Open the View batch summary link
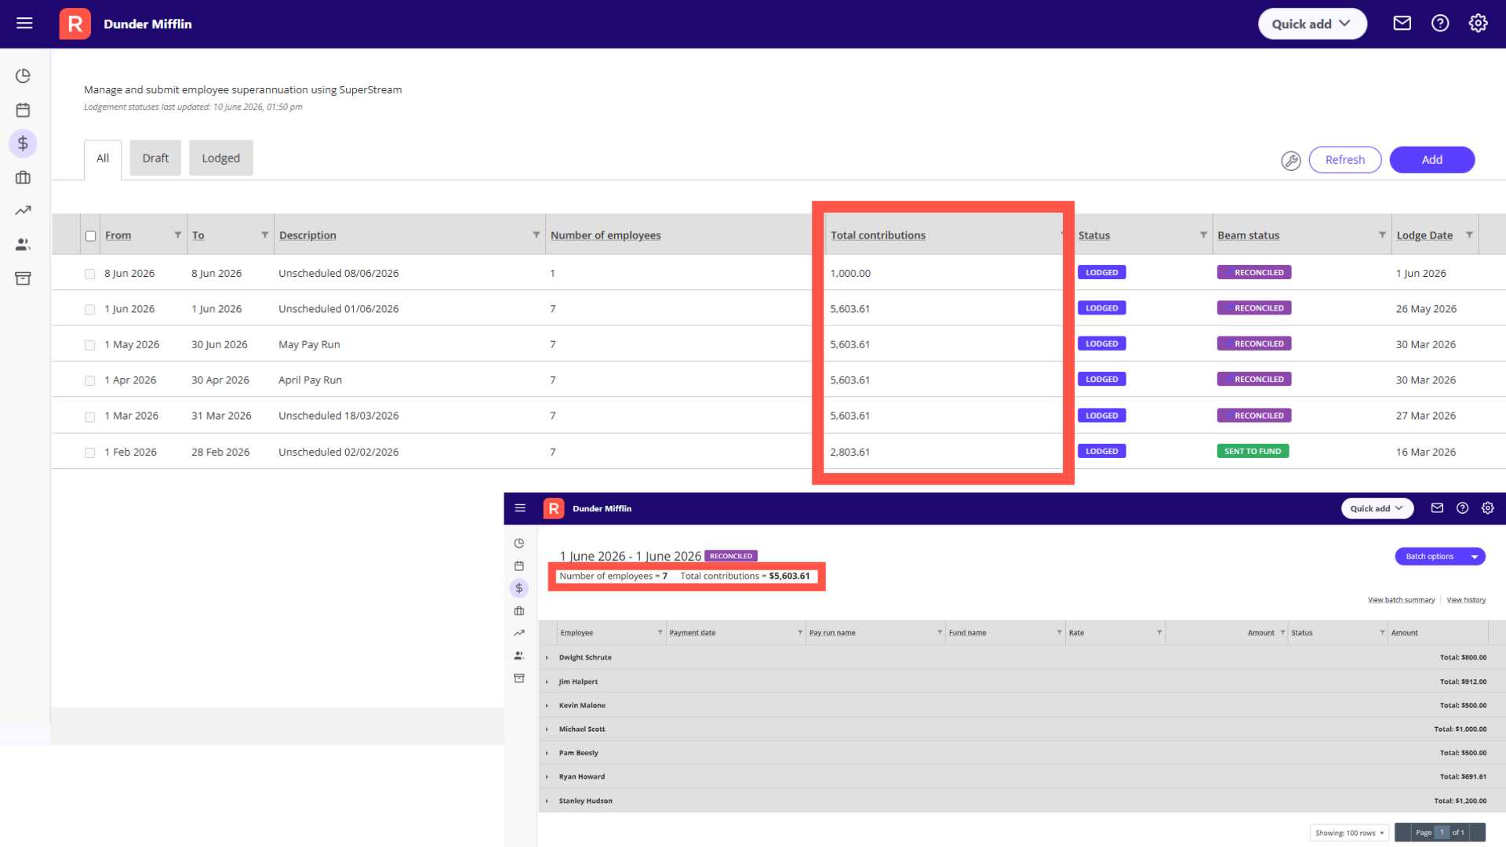 [1401, 600]
